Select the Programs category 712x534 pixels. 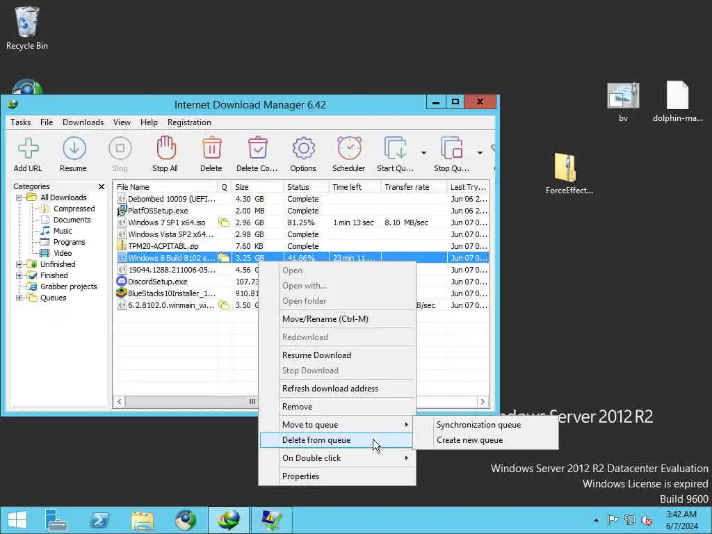[69, 242]
